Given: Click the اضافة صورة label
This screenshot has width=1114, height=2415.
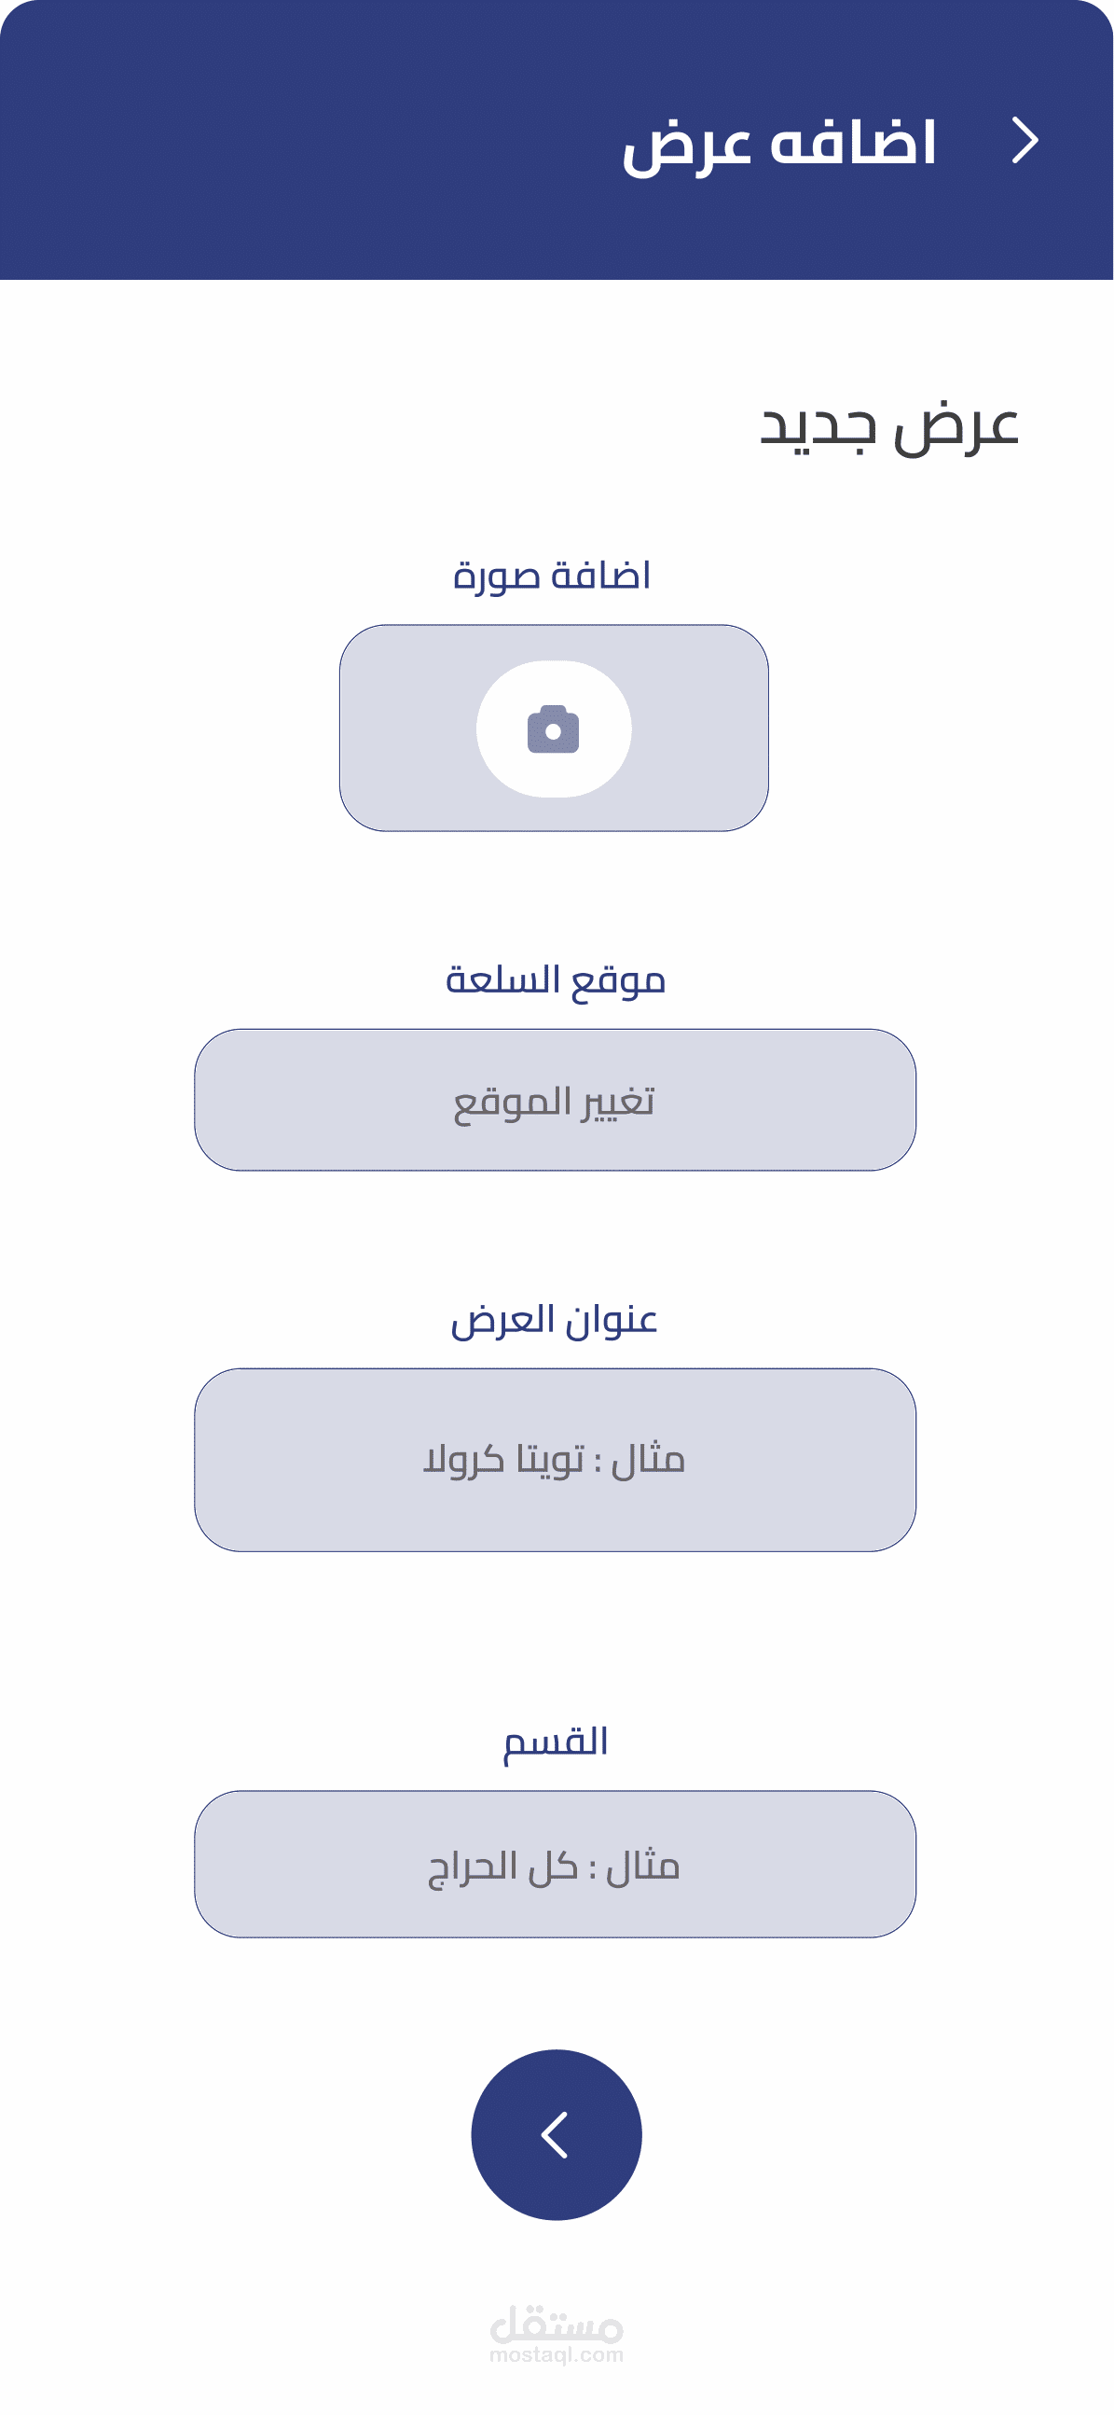Looking at the screenshot, I should click(x=552, y=575).
